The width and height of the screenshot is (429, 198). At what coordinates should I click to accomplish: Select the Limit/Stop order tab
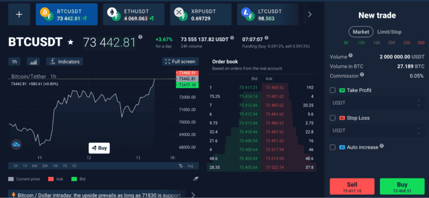pos(389,32)
